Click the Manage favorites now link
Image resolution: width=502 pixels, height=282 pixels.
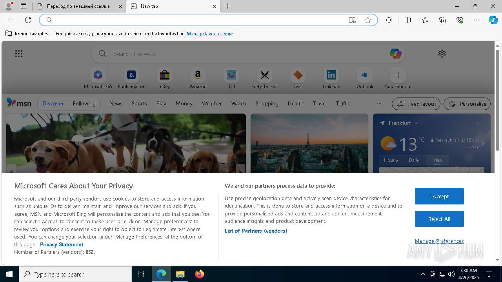[x=209, y=34]
